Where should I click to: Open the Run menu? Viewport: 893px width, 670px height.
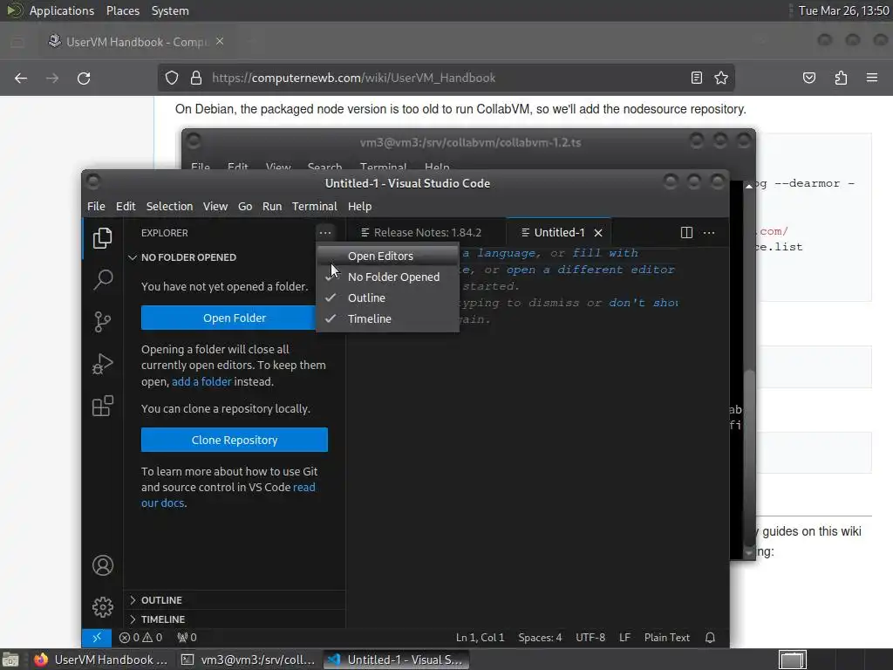pos(272,206)
